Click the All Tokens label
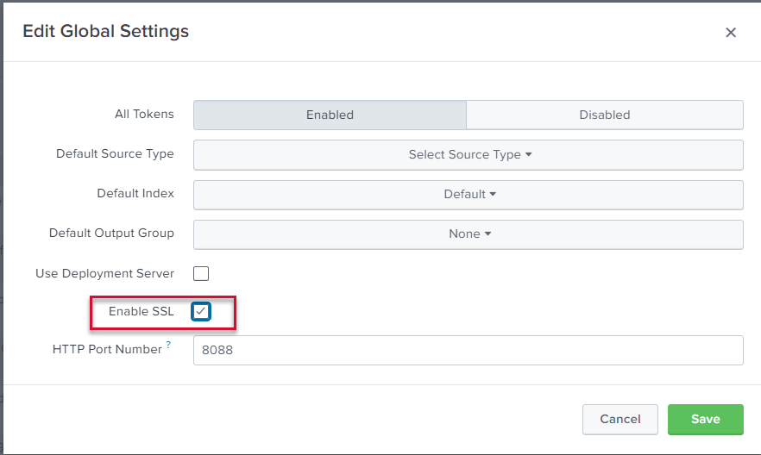This screenshot has width=761, height=455. click(144, 114)
